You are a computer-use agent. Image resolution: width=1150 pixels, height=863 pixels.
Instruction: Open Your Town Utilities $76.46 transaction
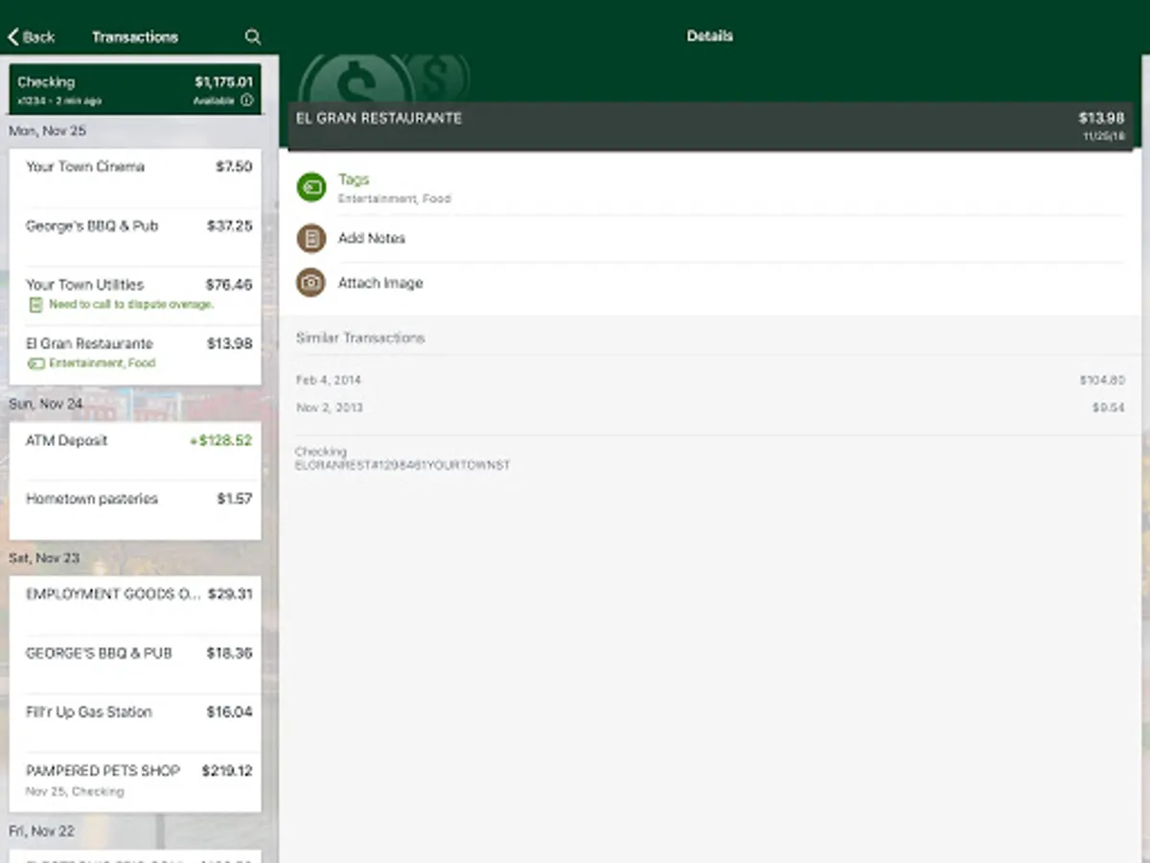pos(135,295)
